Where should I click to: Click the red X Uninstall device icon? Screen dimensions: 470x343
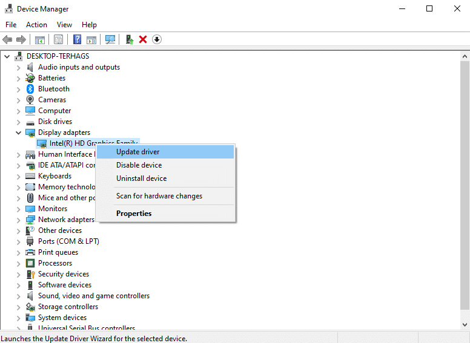tap(143, 39)
